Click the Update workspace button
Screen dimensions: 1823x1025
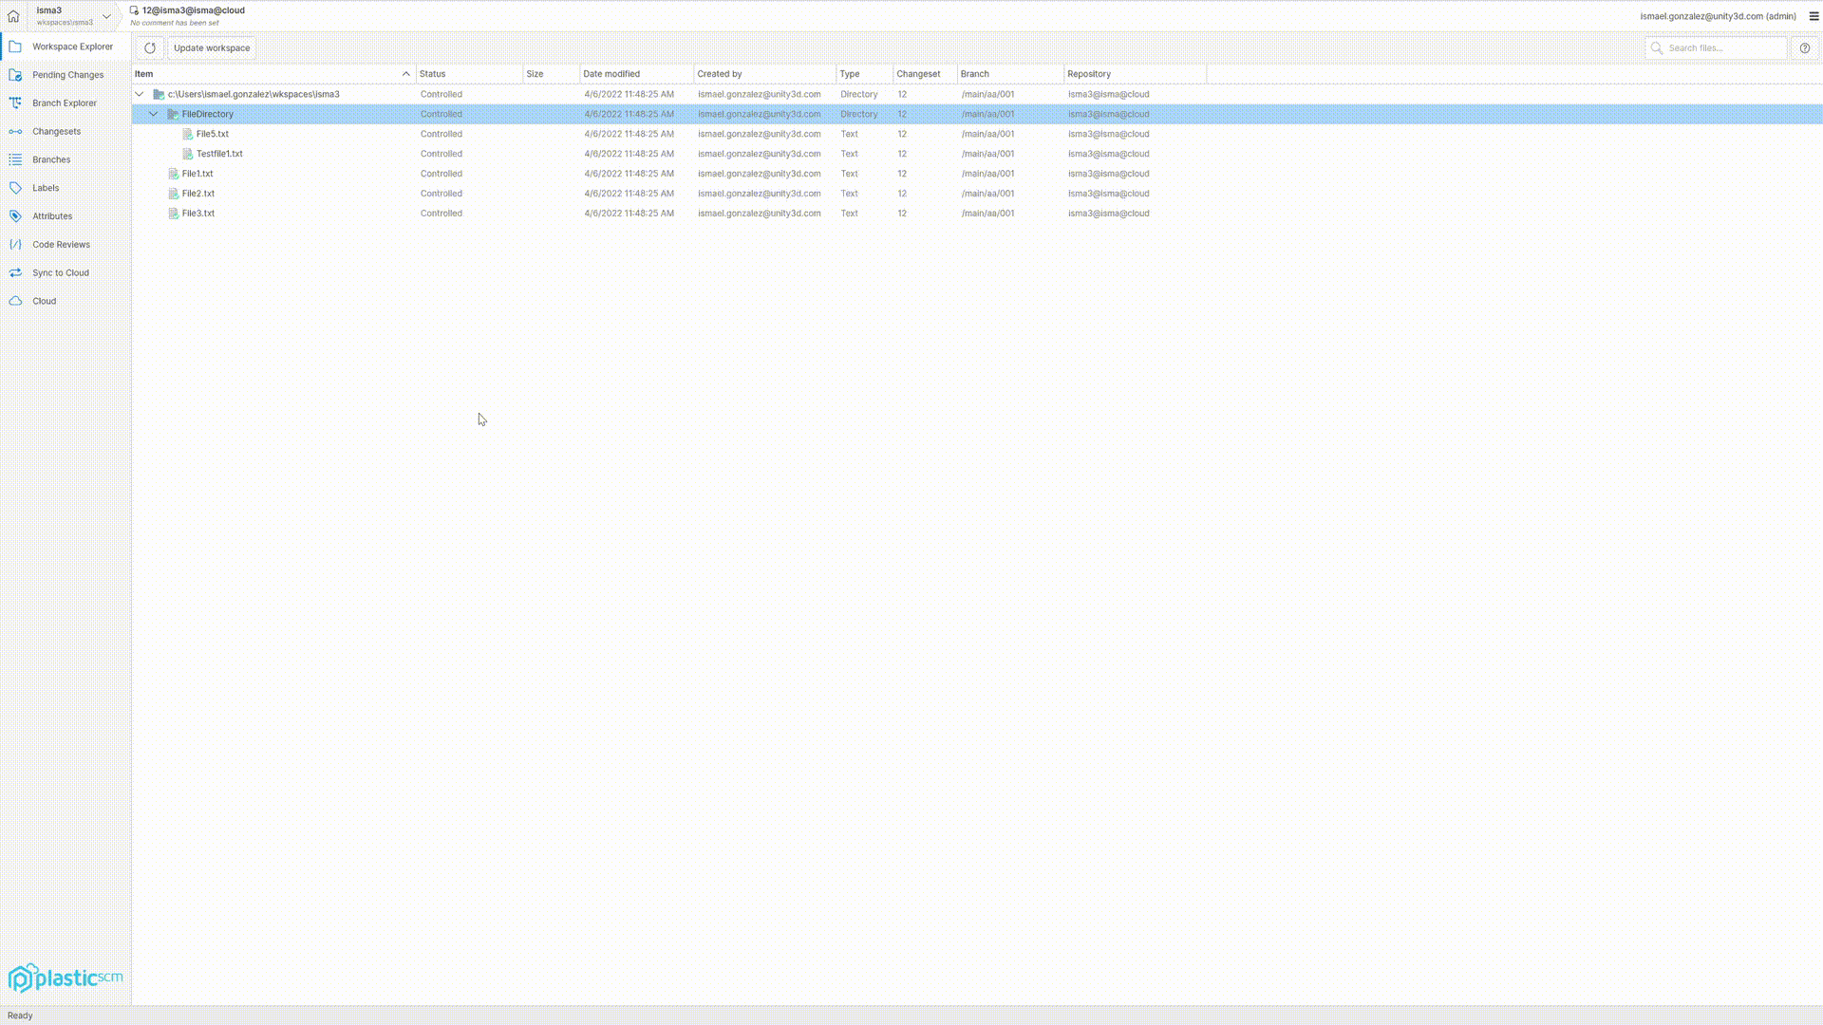coord(211,47)
